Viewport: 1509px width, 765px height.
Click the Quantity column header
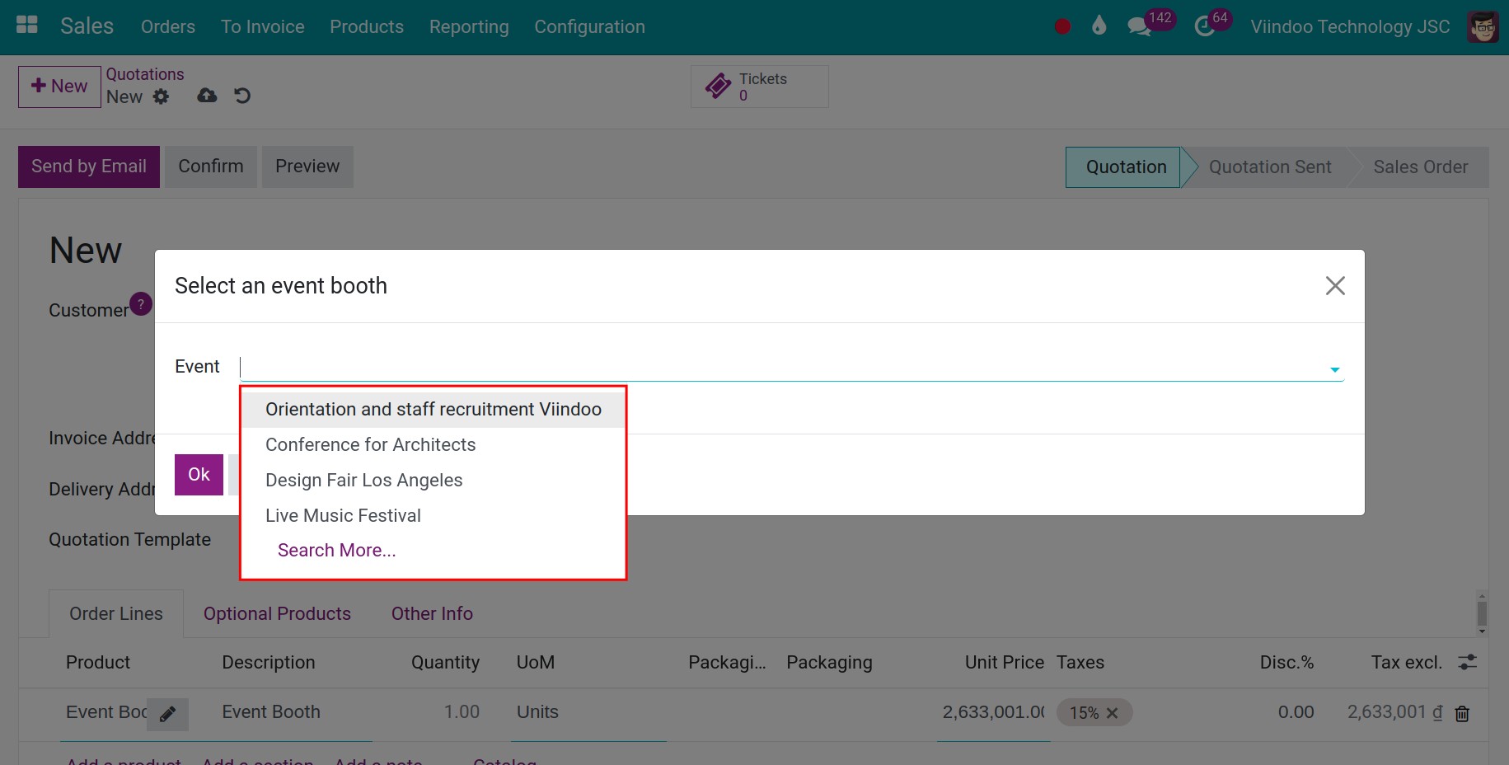(445, 663)
